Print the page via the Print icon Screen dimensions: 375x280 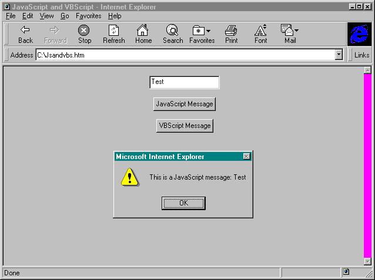(x=231, y=31)
